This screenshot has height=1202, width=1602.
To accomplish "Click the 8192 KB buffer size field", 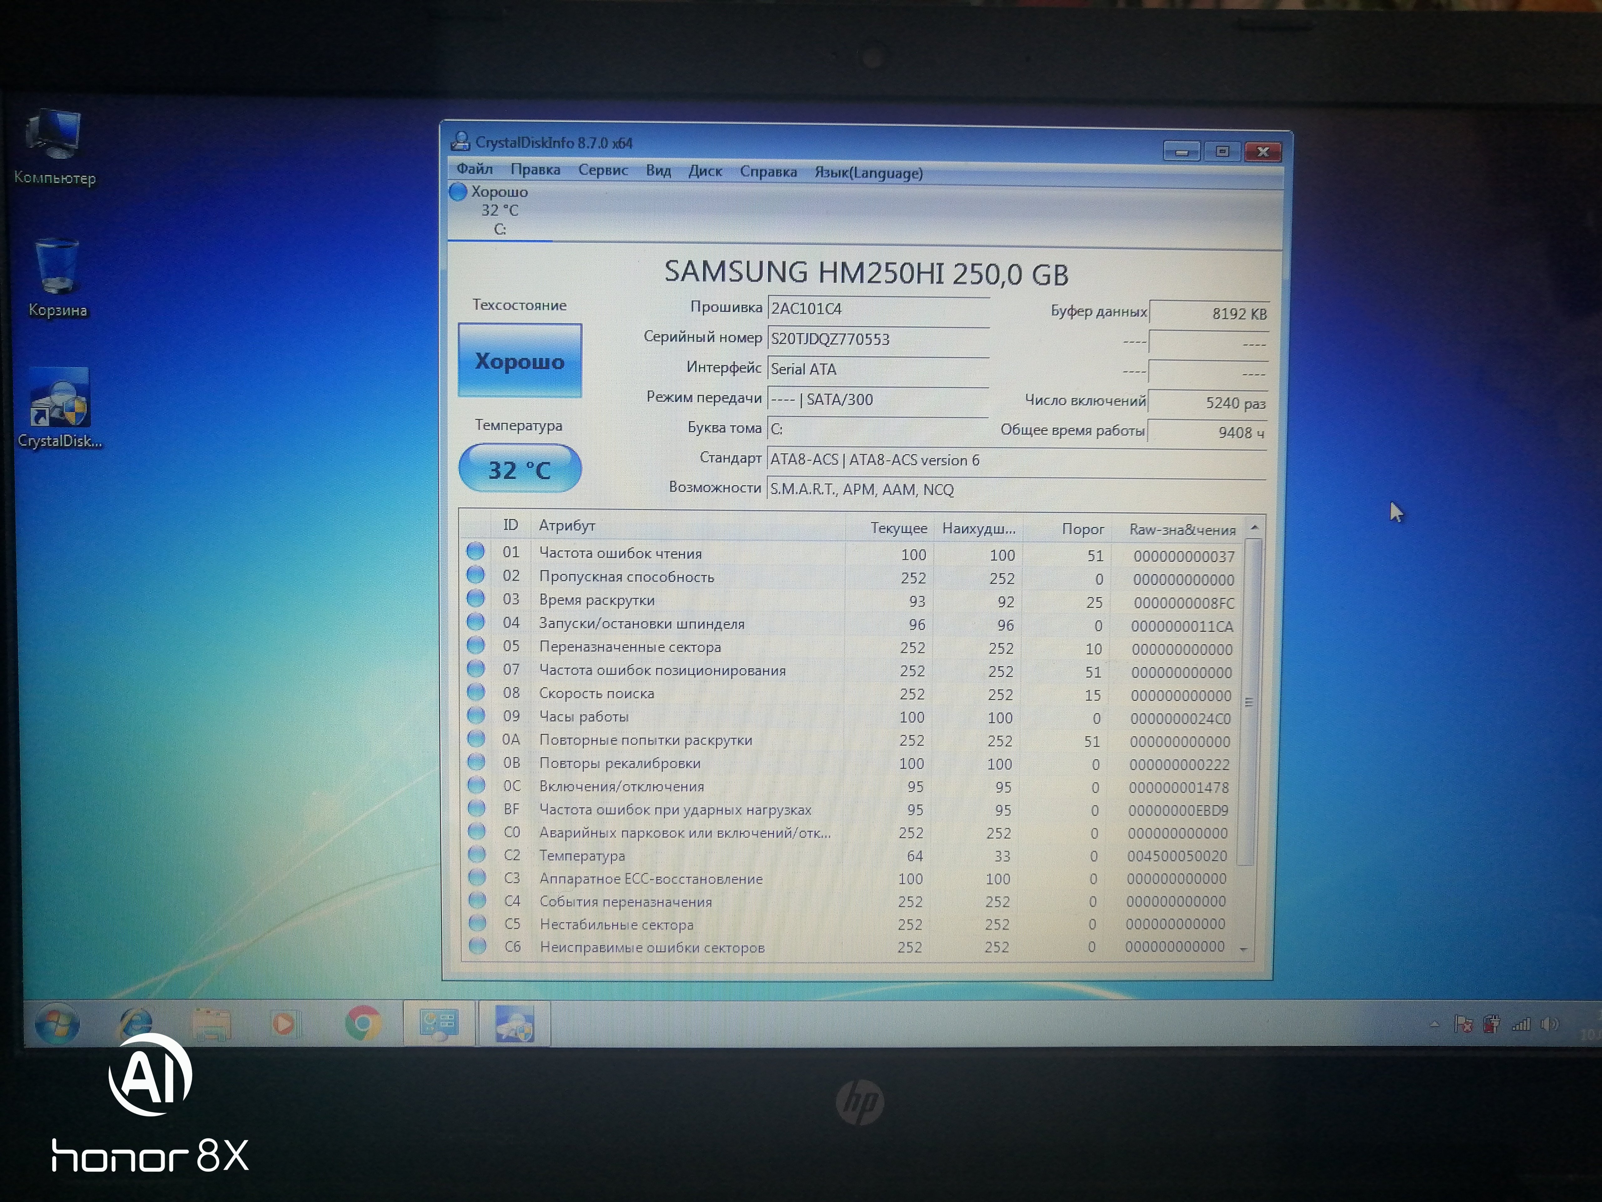I will point(1209,314).
